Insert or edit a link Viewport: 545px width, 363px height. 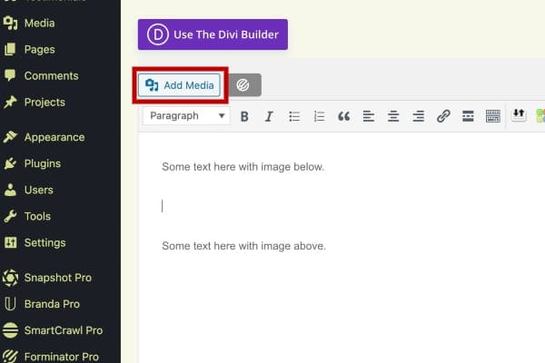click(x=443, y=116)
